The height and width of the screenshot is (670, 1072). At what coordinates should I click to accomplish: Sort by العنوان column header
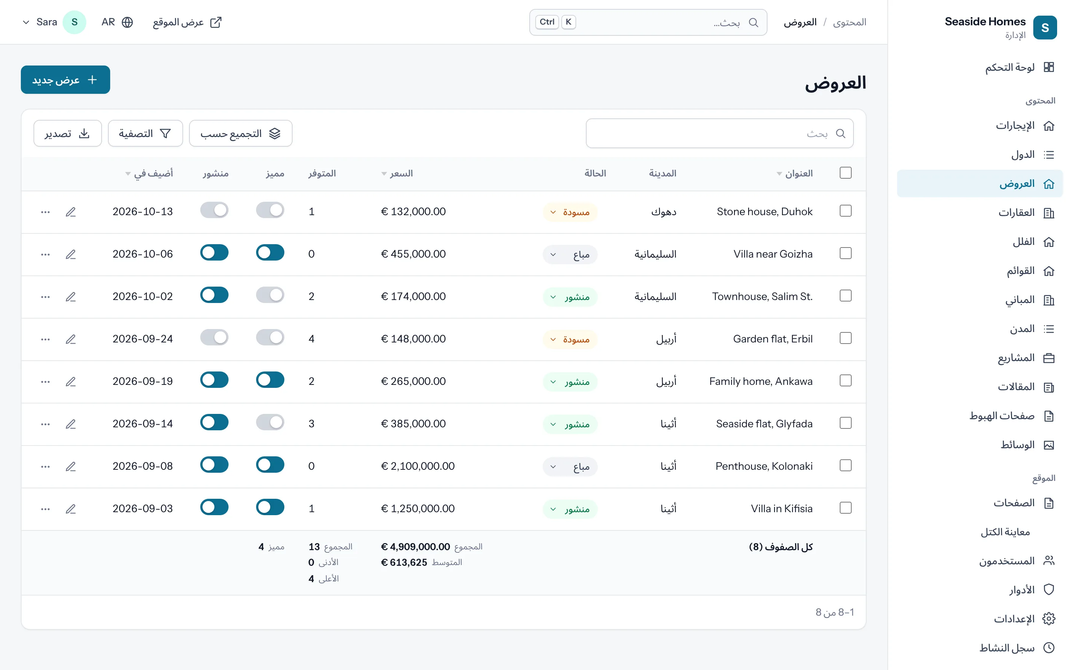click(795, 173)
